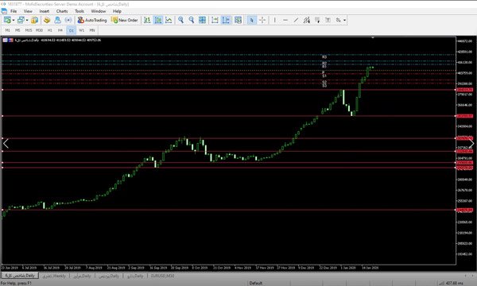
Task: Click the connection status 407.68 ms indicator
Action: pyautogui.click(x=451, y=283)
